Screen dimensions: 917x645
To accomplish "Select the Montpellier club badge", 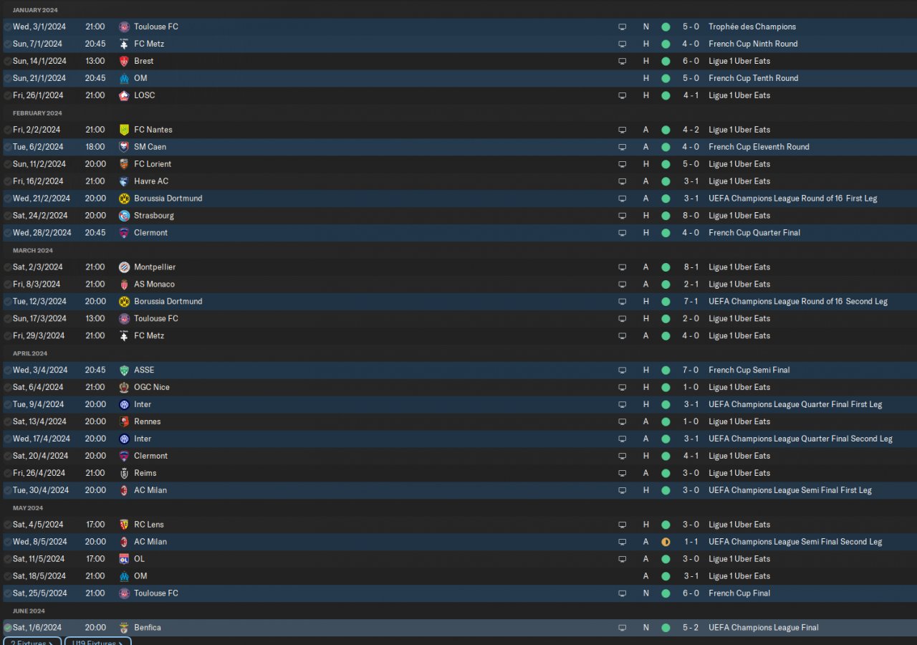I will click(124, 267).
